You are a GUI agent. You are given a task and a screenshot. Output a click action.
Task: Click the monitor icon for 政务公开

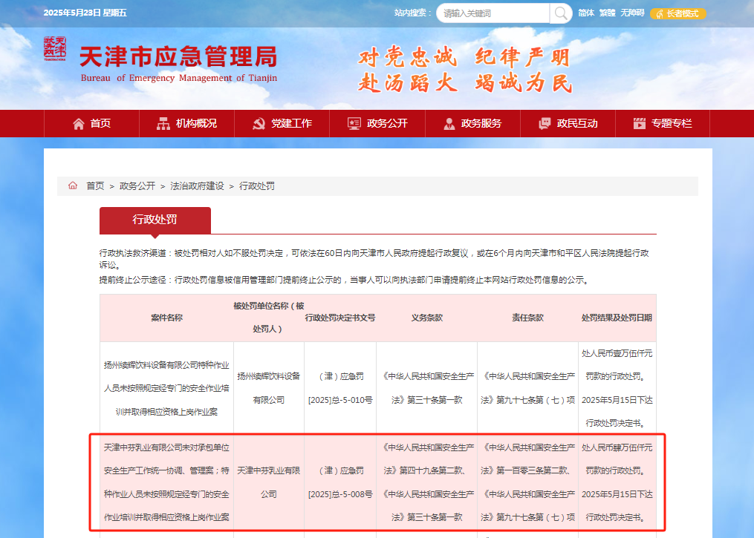354,124
